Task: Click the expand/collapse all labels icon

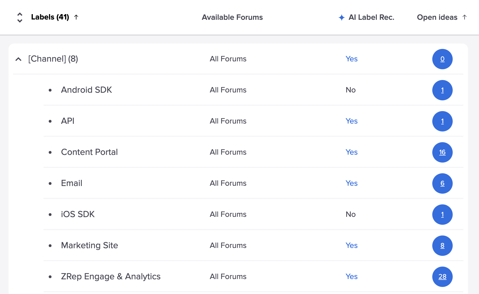Action: point(20,18)
